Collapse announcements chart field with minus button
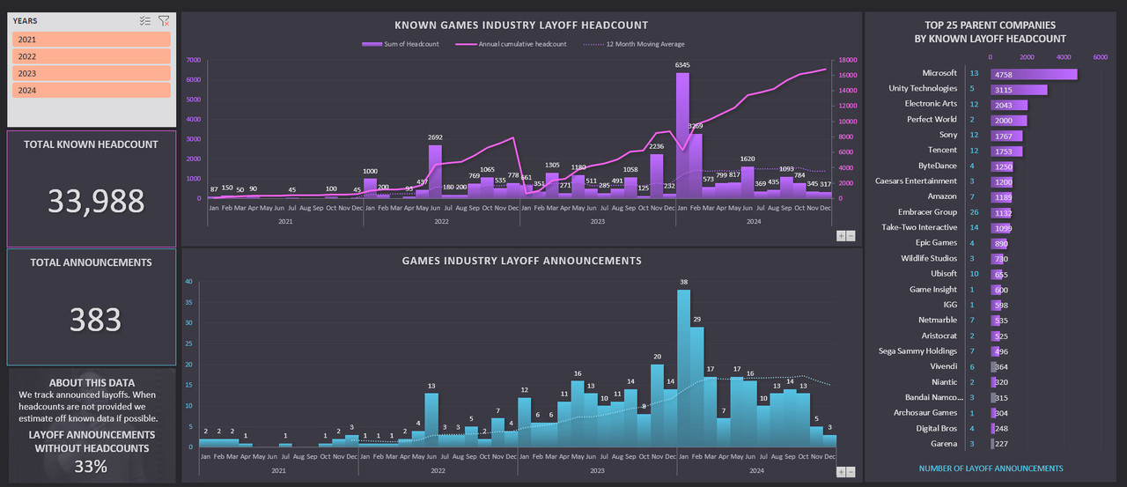 click(x=851, y=472)
